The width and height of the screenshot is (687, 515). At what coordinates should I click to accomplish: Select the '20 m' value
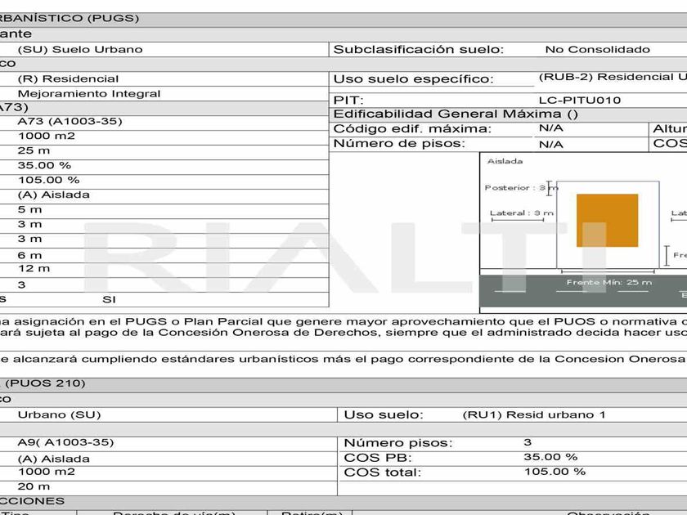click(34, 486)
